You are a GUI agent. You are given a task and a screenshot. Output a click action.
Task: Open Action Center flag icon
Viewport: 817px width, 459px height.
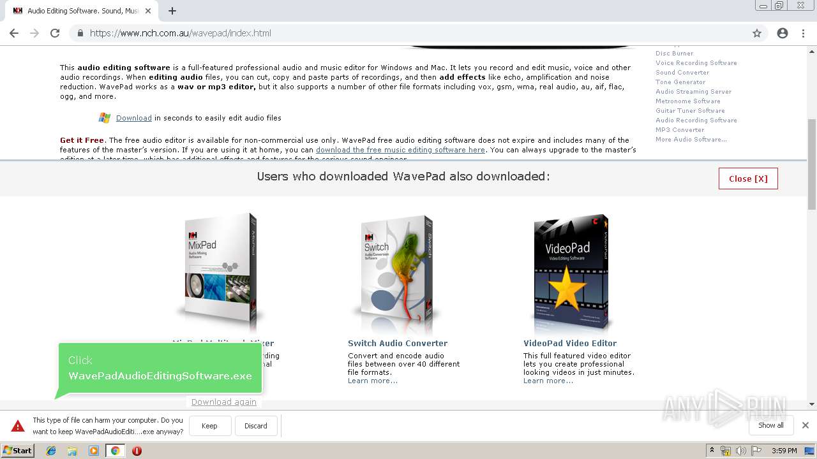756,451
